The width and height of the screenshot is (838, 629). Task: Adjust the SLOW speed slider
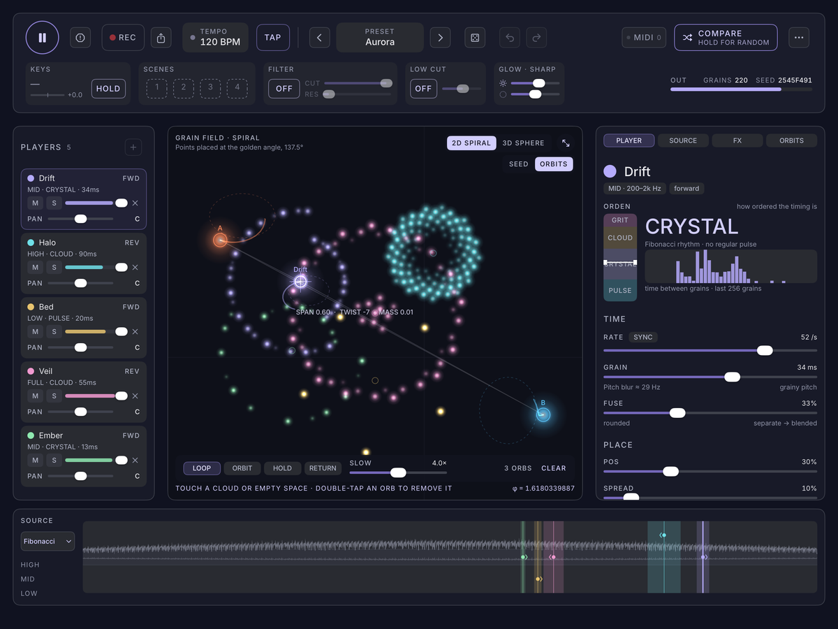coord(398,472)
